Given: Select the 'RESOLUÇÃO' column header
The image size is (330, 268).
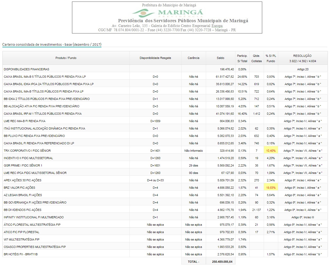Looking at the screenshot, I should coord(302,58).
